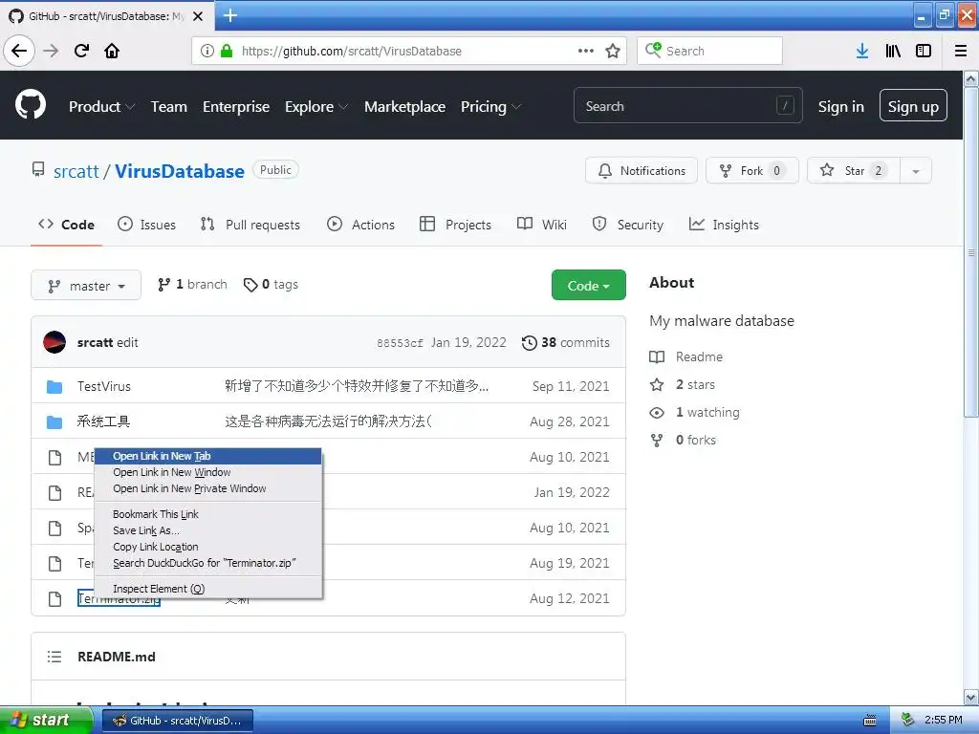Viewport: 979px width, 734px height.
Task: Open the Projects tab
Action: pyautogui.click(x=456, y=224)
